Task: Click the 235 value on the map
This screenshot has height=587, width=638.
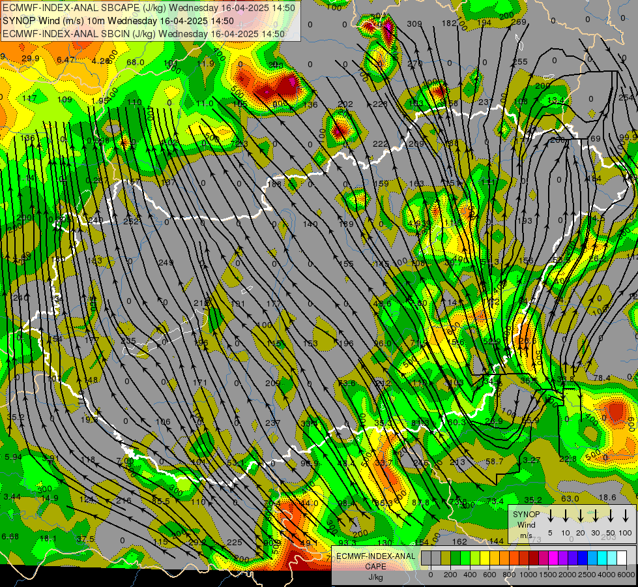Action: click(128, 341)
